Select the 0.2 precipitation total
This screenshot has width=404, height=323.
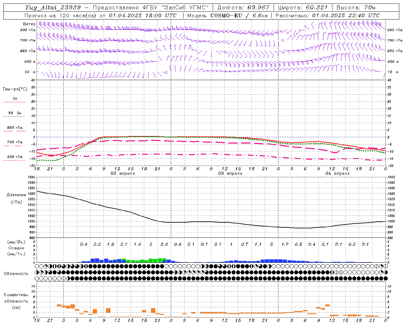(352, 244)
